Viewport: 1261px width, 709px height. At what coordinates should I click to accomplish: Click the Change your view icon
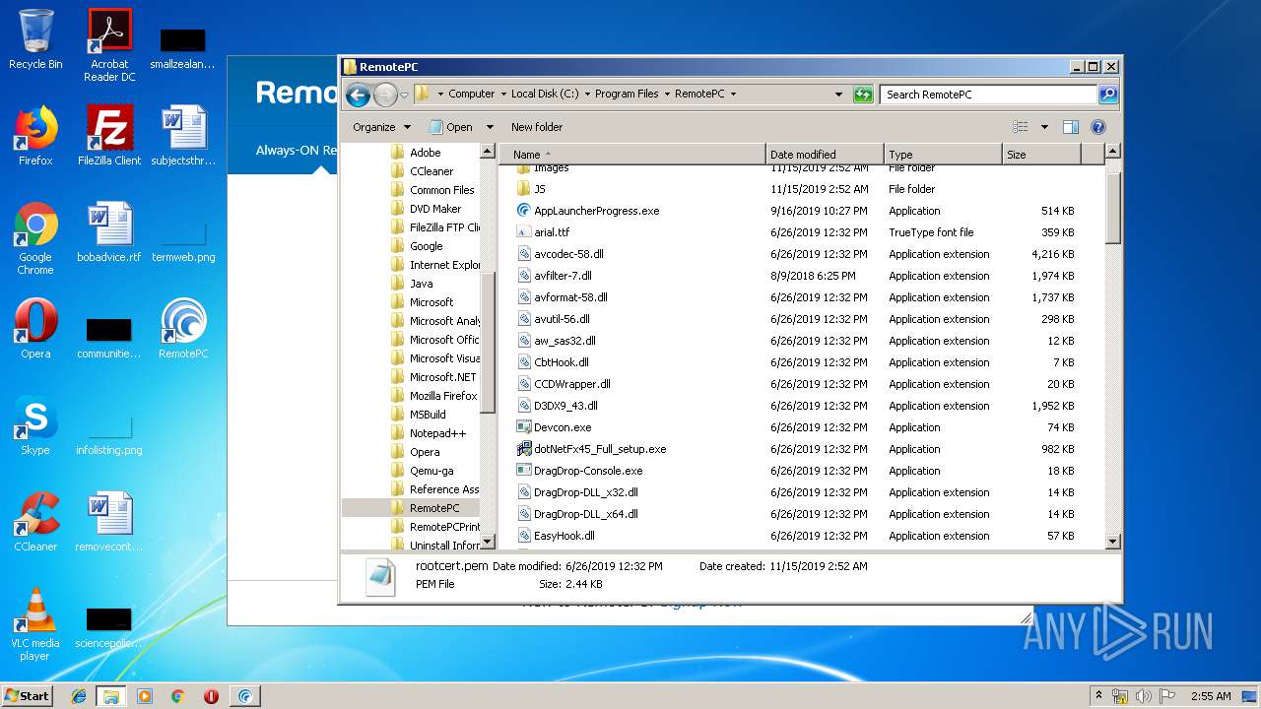pyautogui.click(x=1021, y=127)
